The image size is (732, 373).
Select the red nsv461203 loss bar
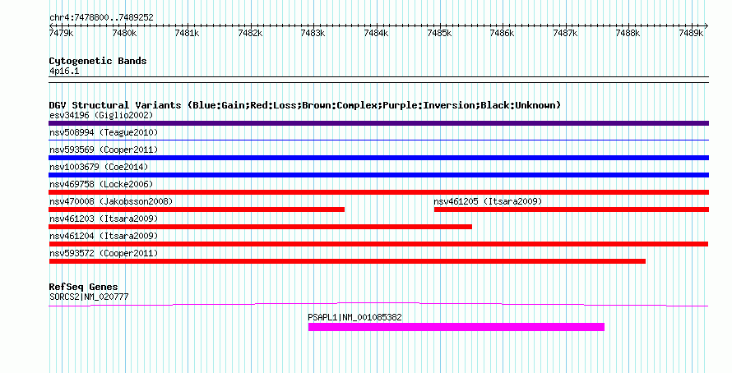[x=260, y=227]
